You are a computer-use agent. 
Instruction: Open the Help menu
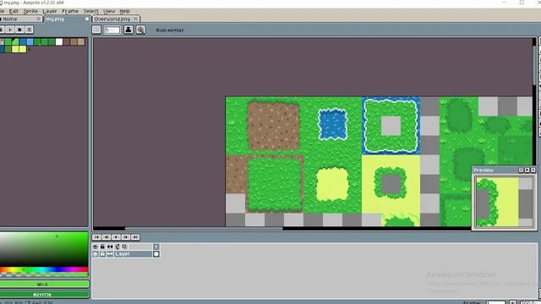pyautogui.click(x=124, y=11)
